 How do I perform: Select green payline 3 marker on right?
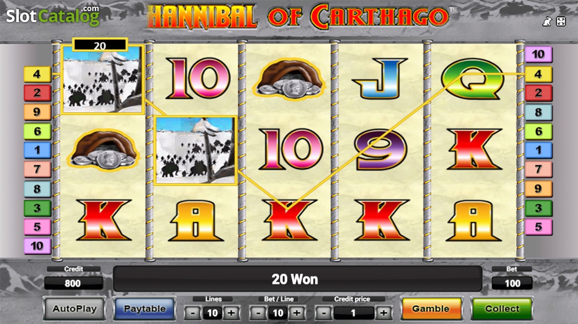(539, 208)
